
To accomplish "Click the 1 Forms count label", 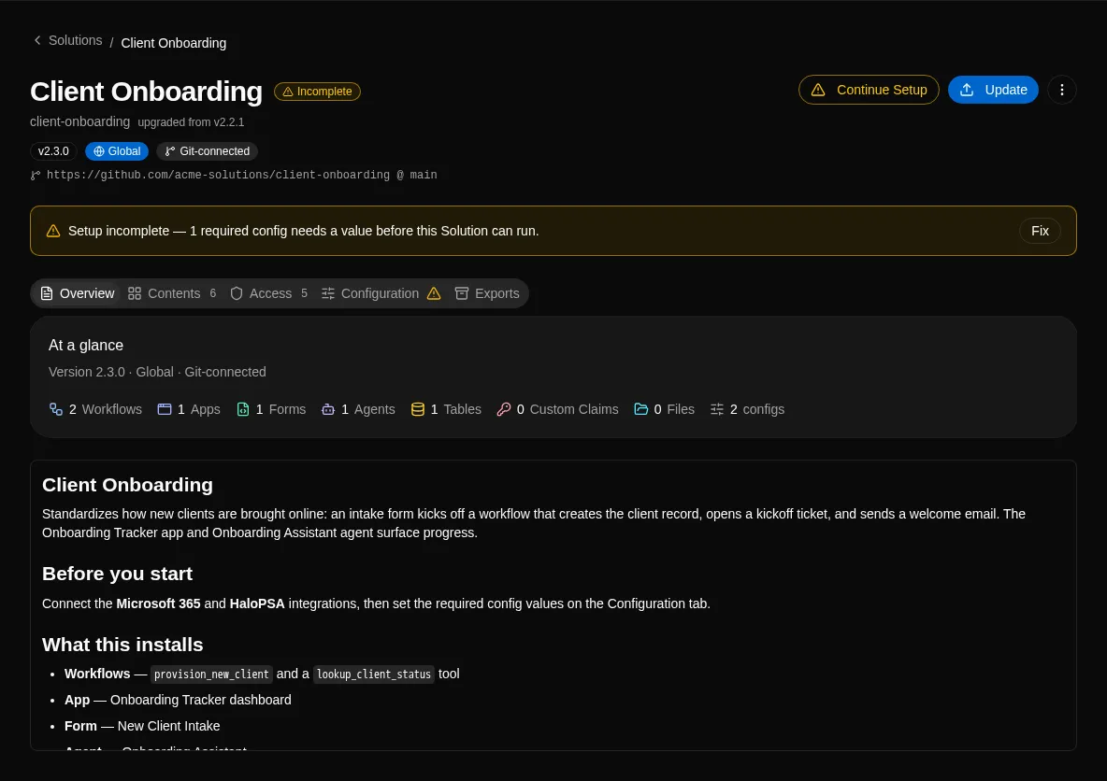I will [280, 409].
